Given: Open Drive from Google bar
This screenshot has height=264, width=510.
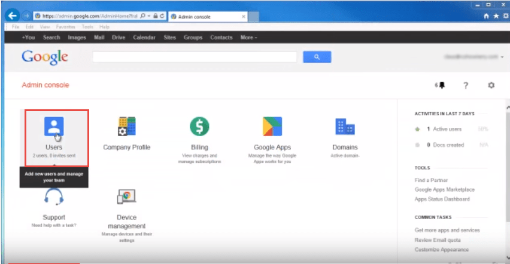Looking at the screenshot, I should coord(119,38).
